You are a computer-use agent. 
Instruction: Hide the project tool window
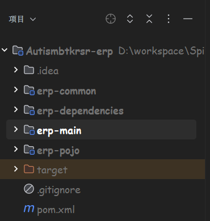click(x=188, y=19)
